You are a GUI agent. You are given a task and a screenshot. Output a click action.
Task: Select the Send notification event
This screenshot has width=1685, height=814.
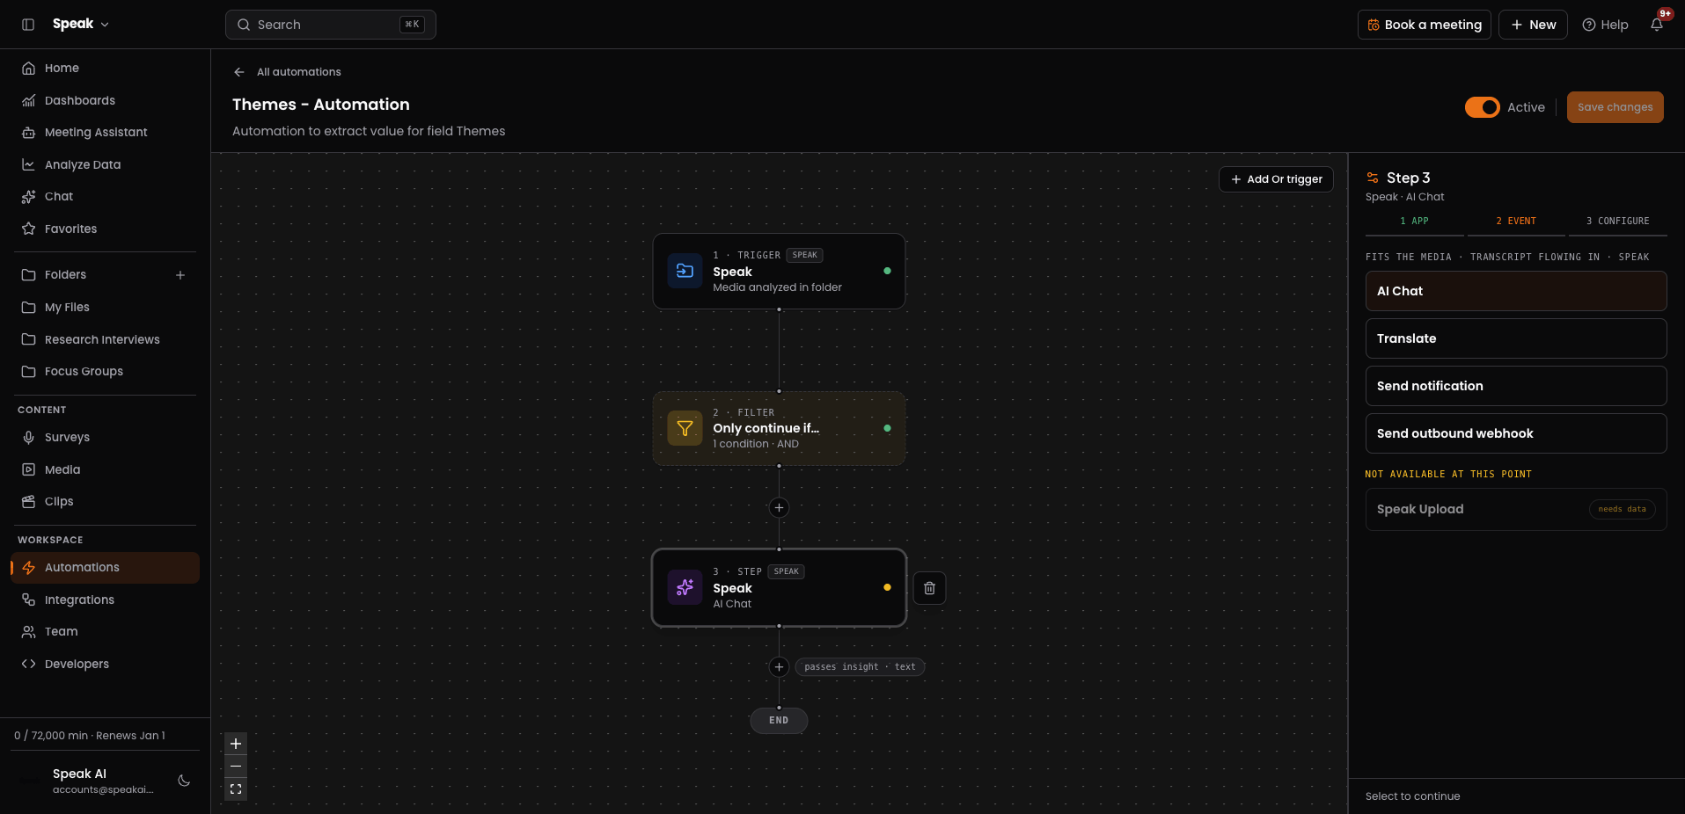click(1516, 386)
